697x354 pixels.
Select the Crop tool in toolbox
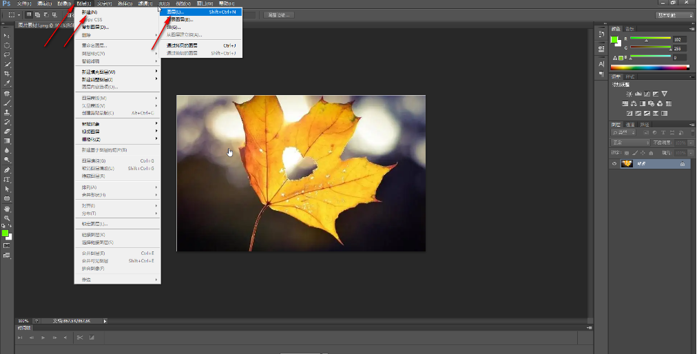pyautogui.click(x=7, y=74)
